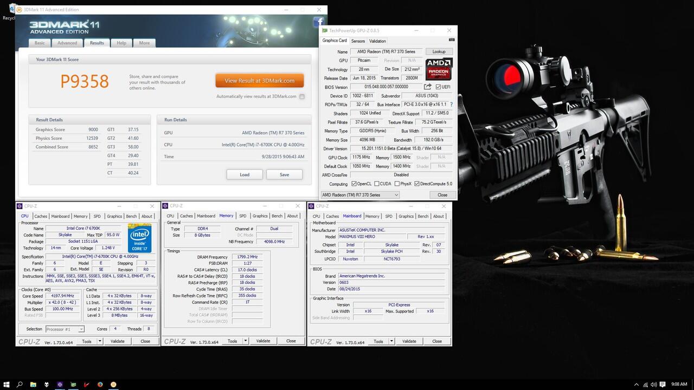The height and width of the screenshot is (390, 694).
Task: Click View Result at 3DMark.com button
Action: tap(260, 81)
